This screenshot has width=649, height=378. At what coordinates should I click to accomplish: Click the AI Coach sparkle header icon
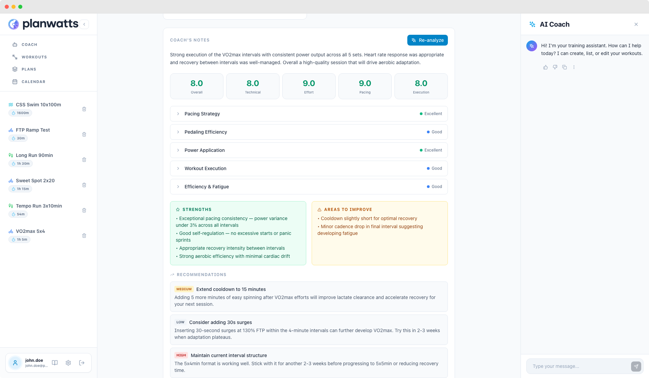pyautogui.click(x=532, y=24)
